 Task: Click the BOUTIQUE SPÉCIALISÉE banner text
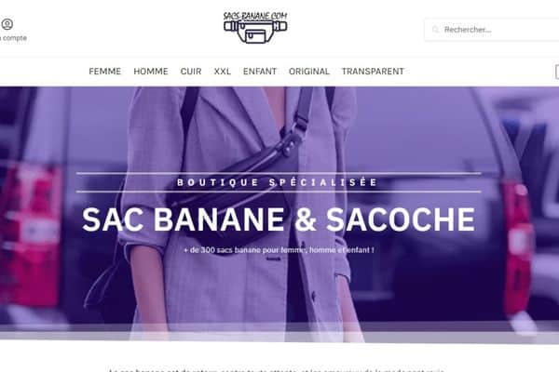coord(278,182)
